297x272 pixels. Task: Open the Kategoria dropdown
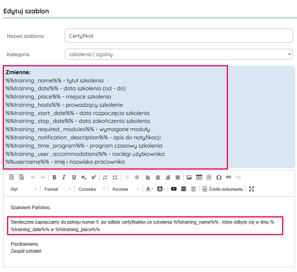(x=179, y=54)
